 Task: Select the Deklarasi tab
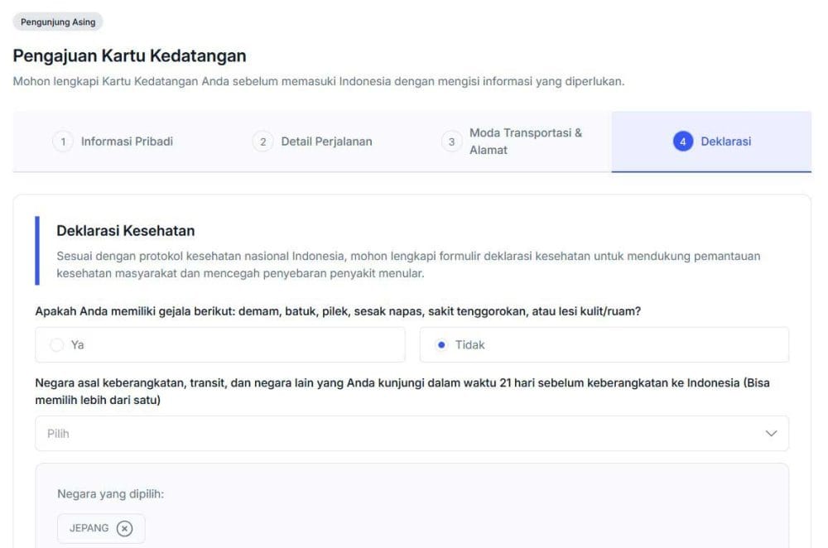coord(725,142)
